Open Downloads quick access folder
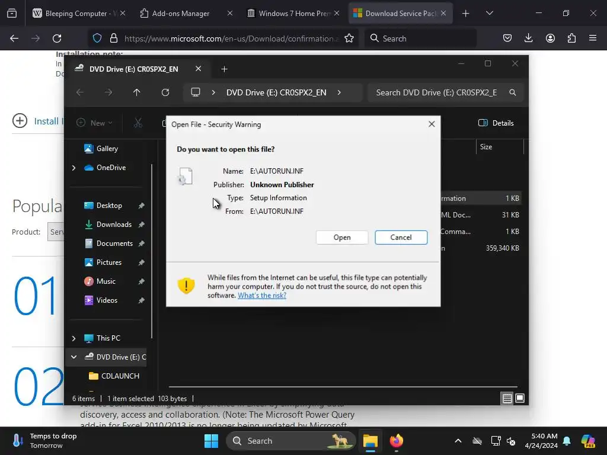 pyautogui.click(x=114, y=225)
